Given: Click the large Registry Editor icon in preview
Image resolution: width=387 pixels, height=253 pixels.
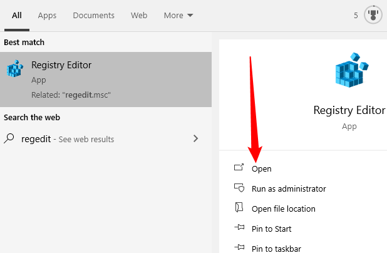Looking at the screenshot, I should (349, 71).
